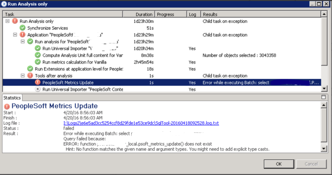Click green check icon of first Run Universal Importer row
This screenshot has height=175, width=332.
[38, 48]
